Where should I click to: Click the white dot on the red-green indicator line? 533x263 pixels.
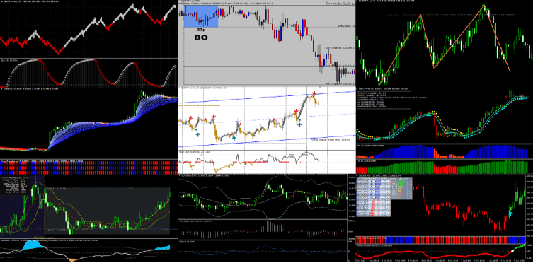click(x=513, y=251)
